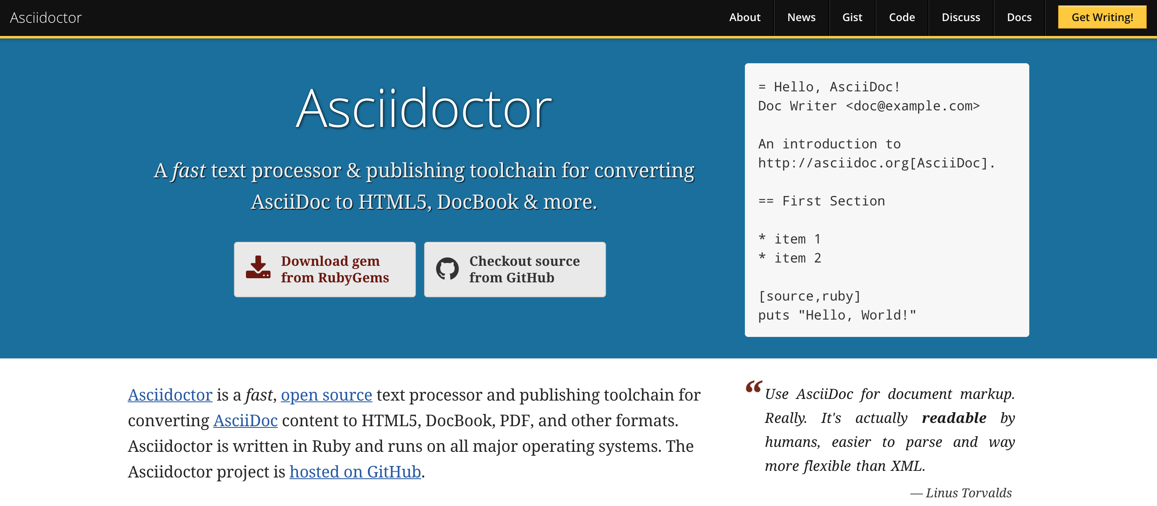The width and height of the screenshot is (1157, 506).
Task: Click the '— Linus Torvalds' attribution
Action: point(961,493)
